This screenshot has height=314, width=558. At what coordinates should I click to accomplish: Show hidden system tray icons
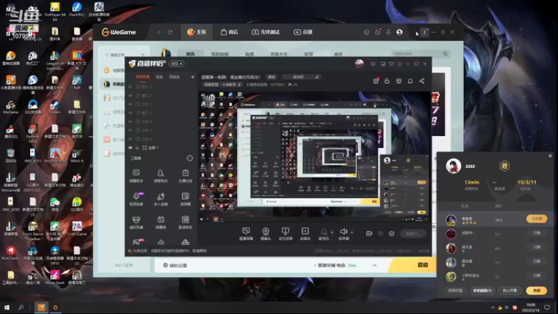[492, 308]
